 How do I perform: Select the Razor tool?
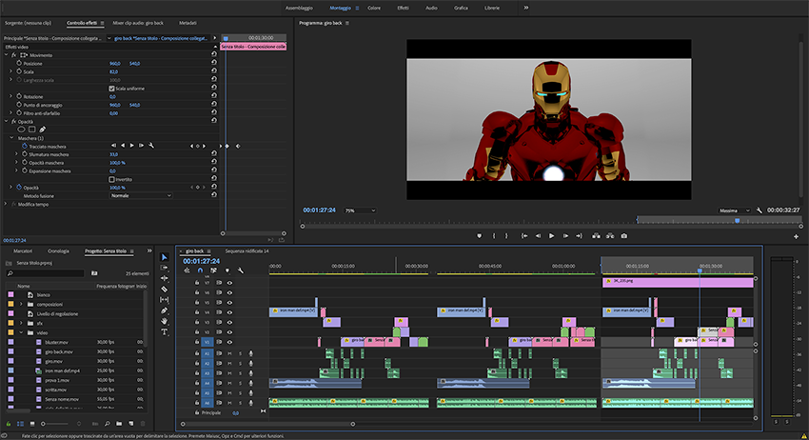164,290
